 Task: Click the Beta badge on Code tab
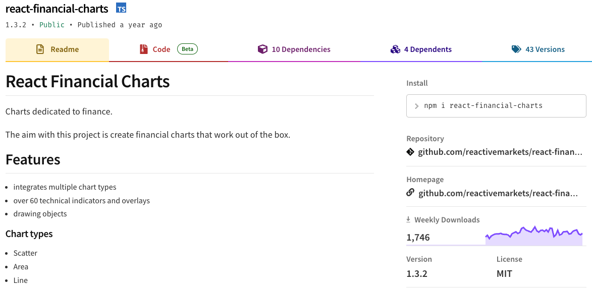[x=188, y=49]
